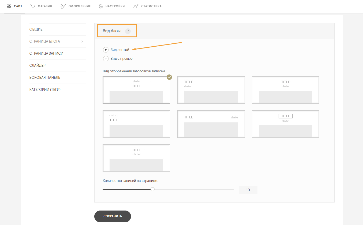
Task: Click the question mark help icon
Action: pyautogui.click(x=128, y=31)
